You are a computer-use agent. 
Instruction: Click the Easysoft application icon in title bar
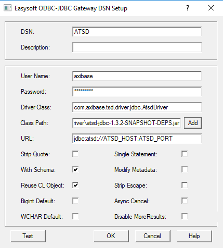7,8
